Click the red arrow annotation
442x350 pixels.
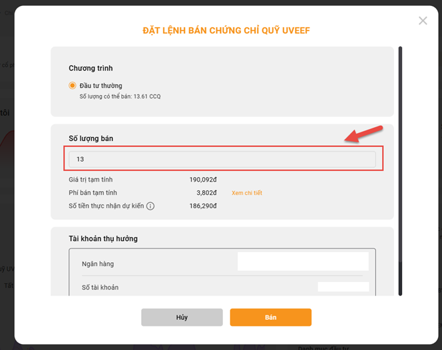[x=363, y=134]
